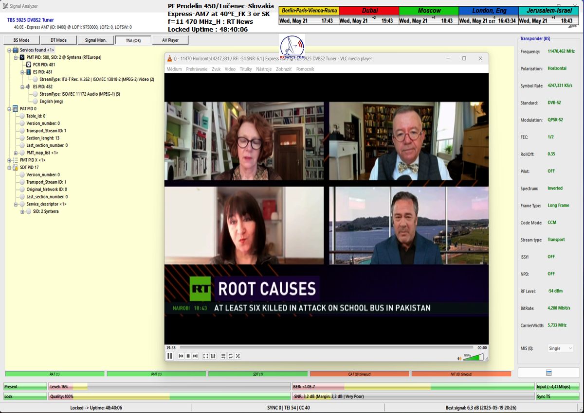Image resolution: width=584 pixels, height=413 pixels.
Task: Toggle VLC random shuffle playback
Action: (237, 356)
